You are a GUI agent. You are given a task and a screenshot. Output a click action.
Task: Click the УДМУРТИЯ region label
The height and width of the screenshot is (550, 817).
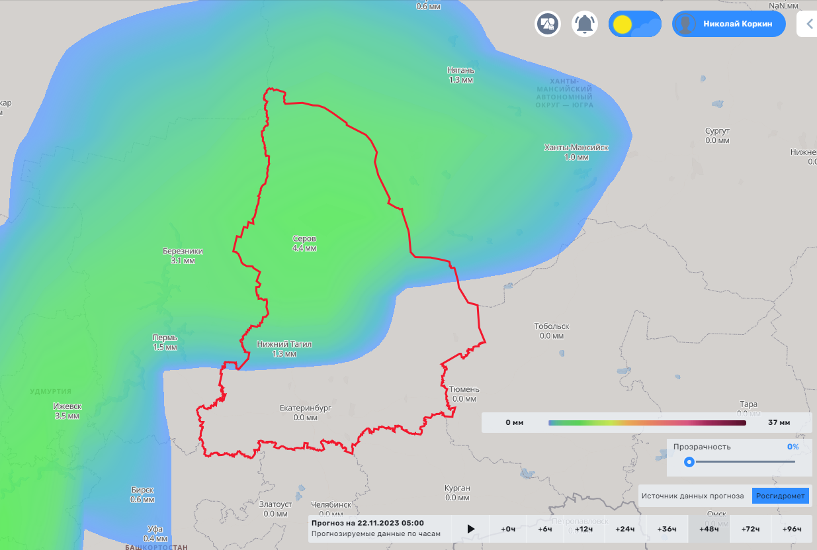(x=50, y=391)
